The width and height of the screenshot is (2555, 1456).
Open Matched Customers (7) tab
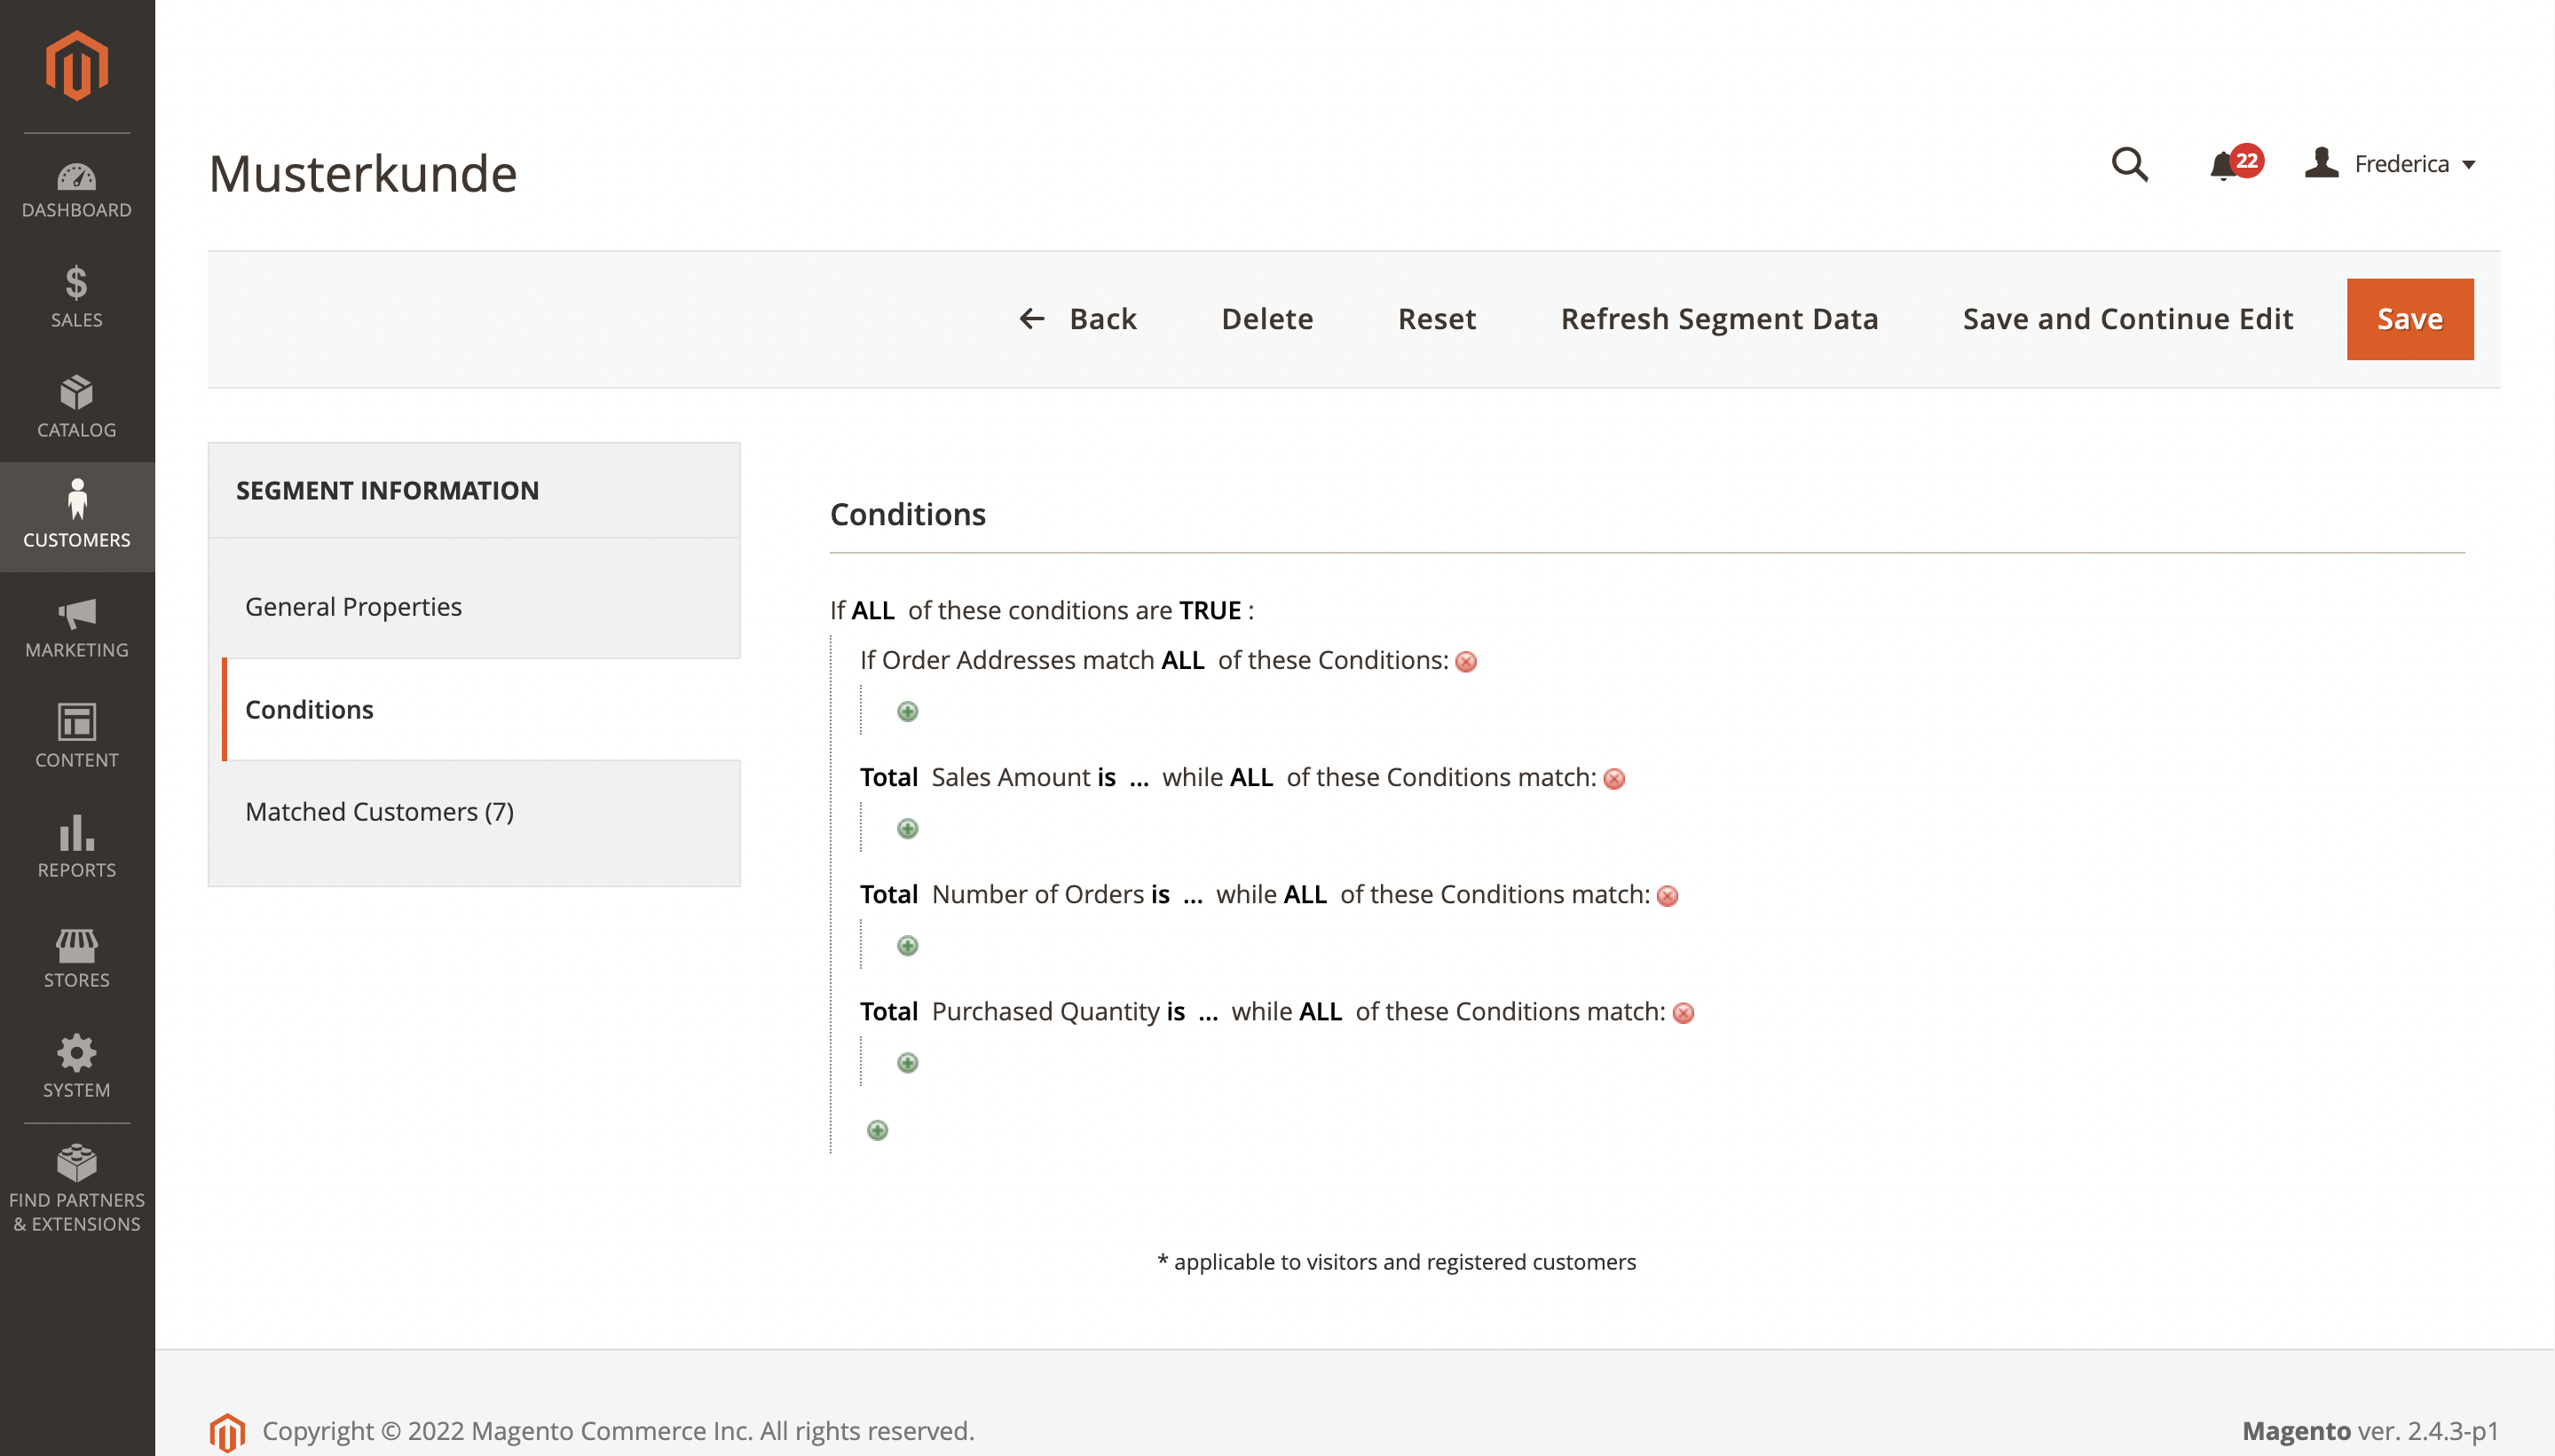pyautogui.click(x=475, y=812)
